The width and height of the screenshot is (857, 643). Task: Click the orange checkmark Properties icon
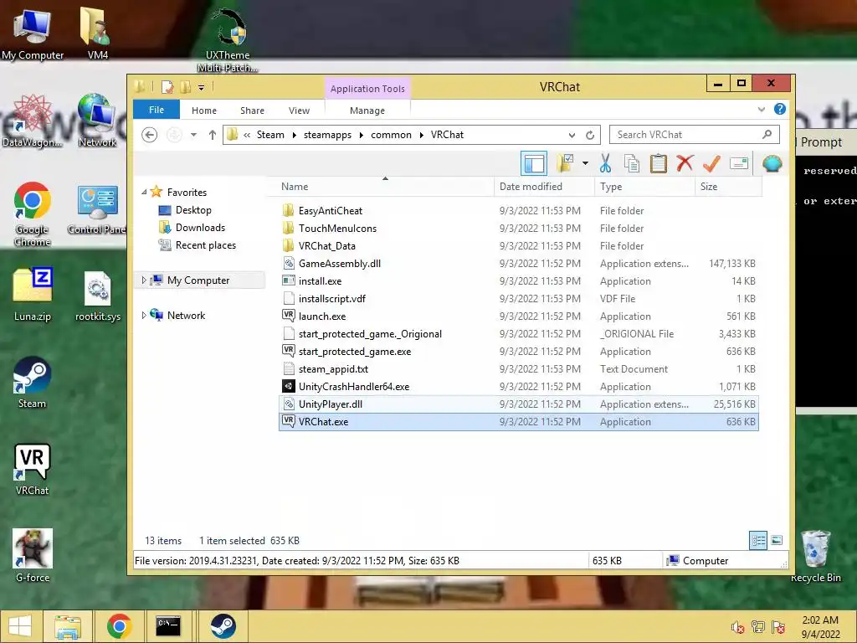click(711, 163)
